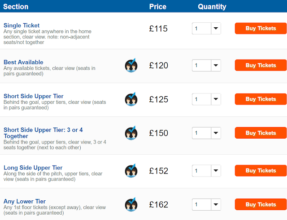Click seats-together icon for Short Side Upper Tier
This screenshot has height=220, width=287.
(131, 99)
